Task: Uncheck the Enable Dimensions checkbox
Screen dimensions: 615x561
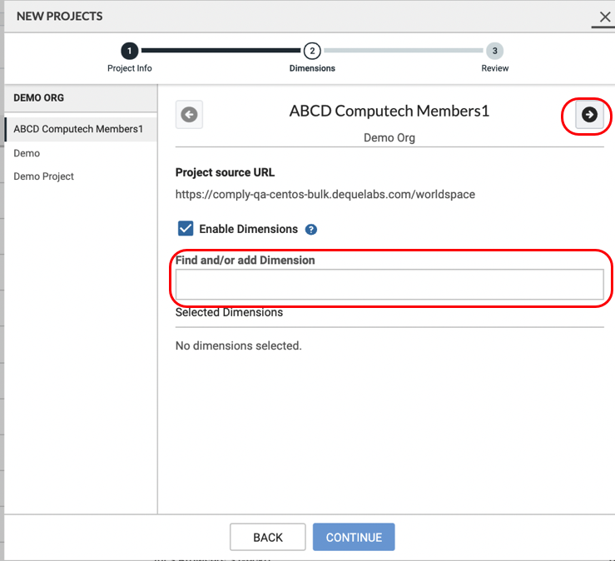Action: (186, 229)
